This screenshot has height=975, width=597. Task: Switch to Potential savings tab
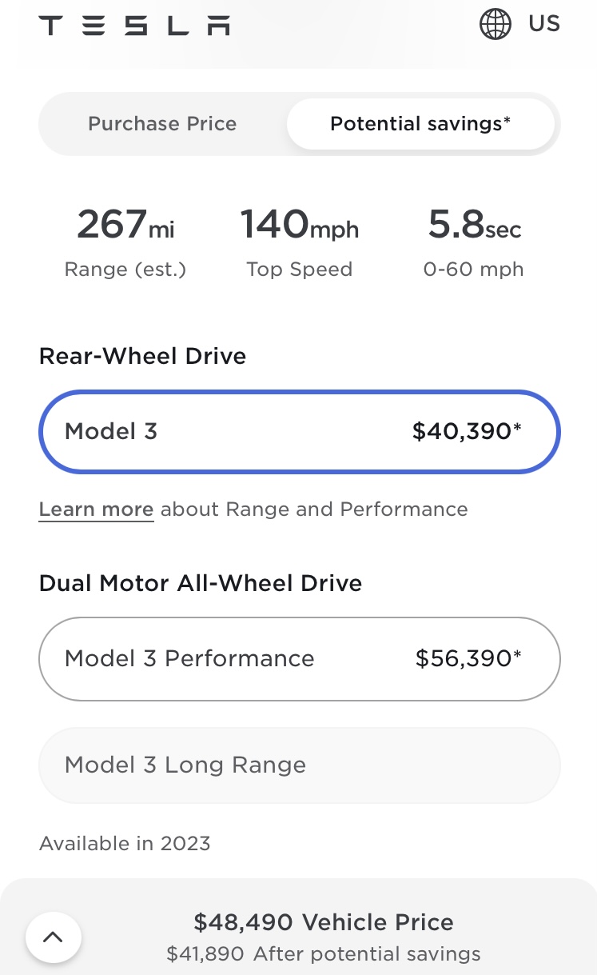coord(420,124)
